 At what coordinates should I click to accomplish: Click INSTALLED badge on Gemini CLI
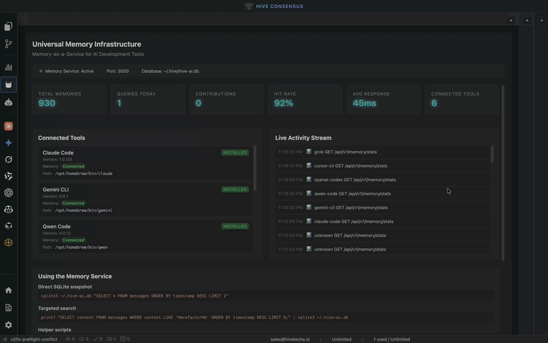coord(235,189)
